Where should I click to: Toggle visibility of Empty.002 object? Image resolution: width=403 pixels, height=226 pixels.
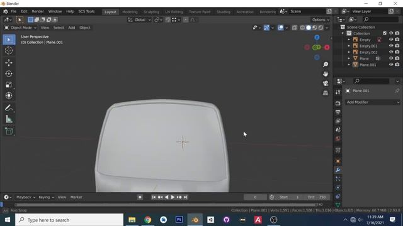(x=391, y=52)
